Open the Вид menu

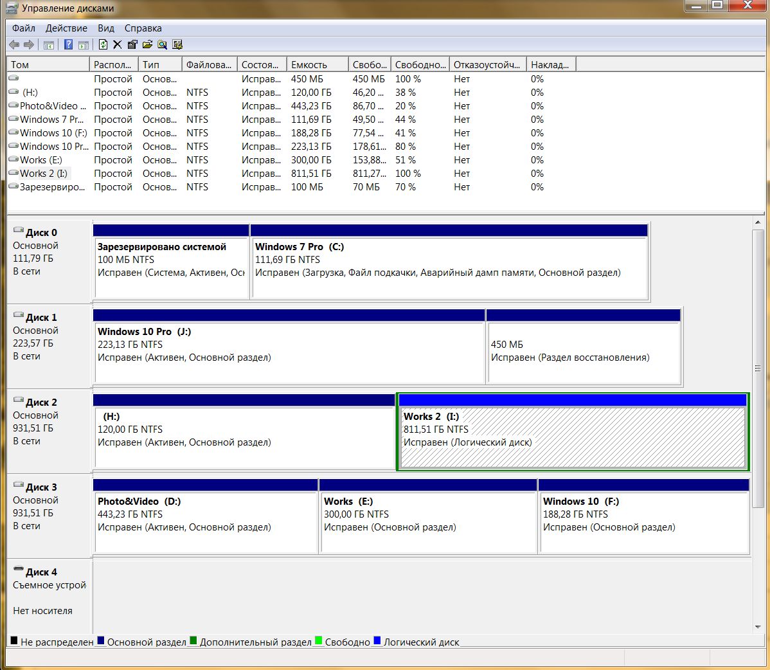coord(106,28)
